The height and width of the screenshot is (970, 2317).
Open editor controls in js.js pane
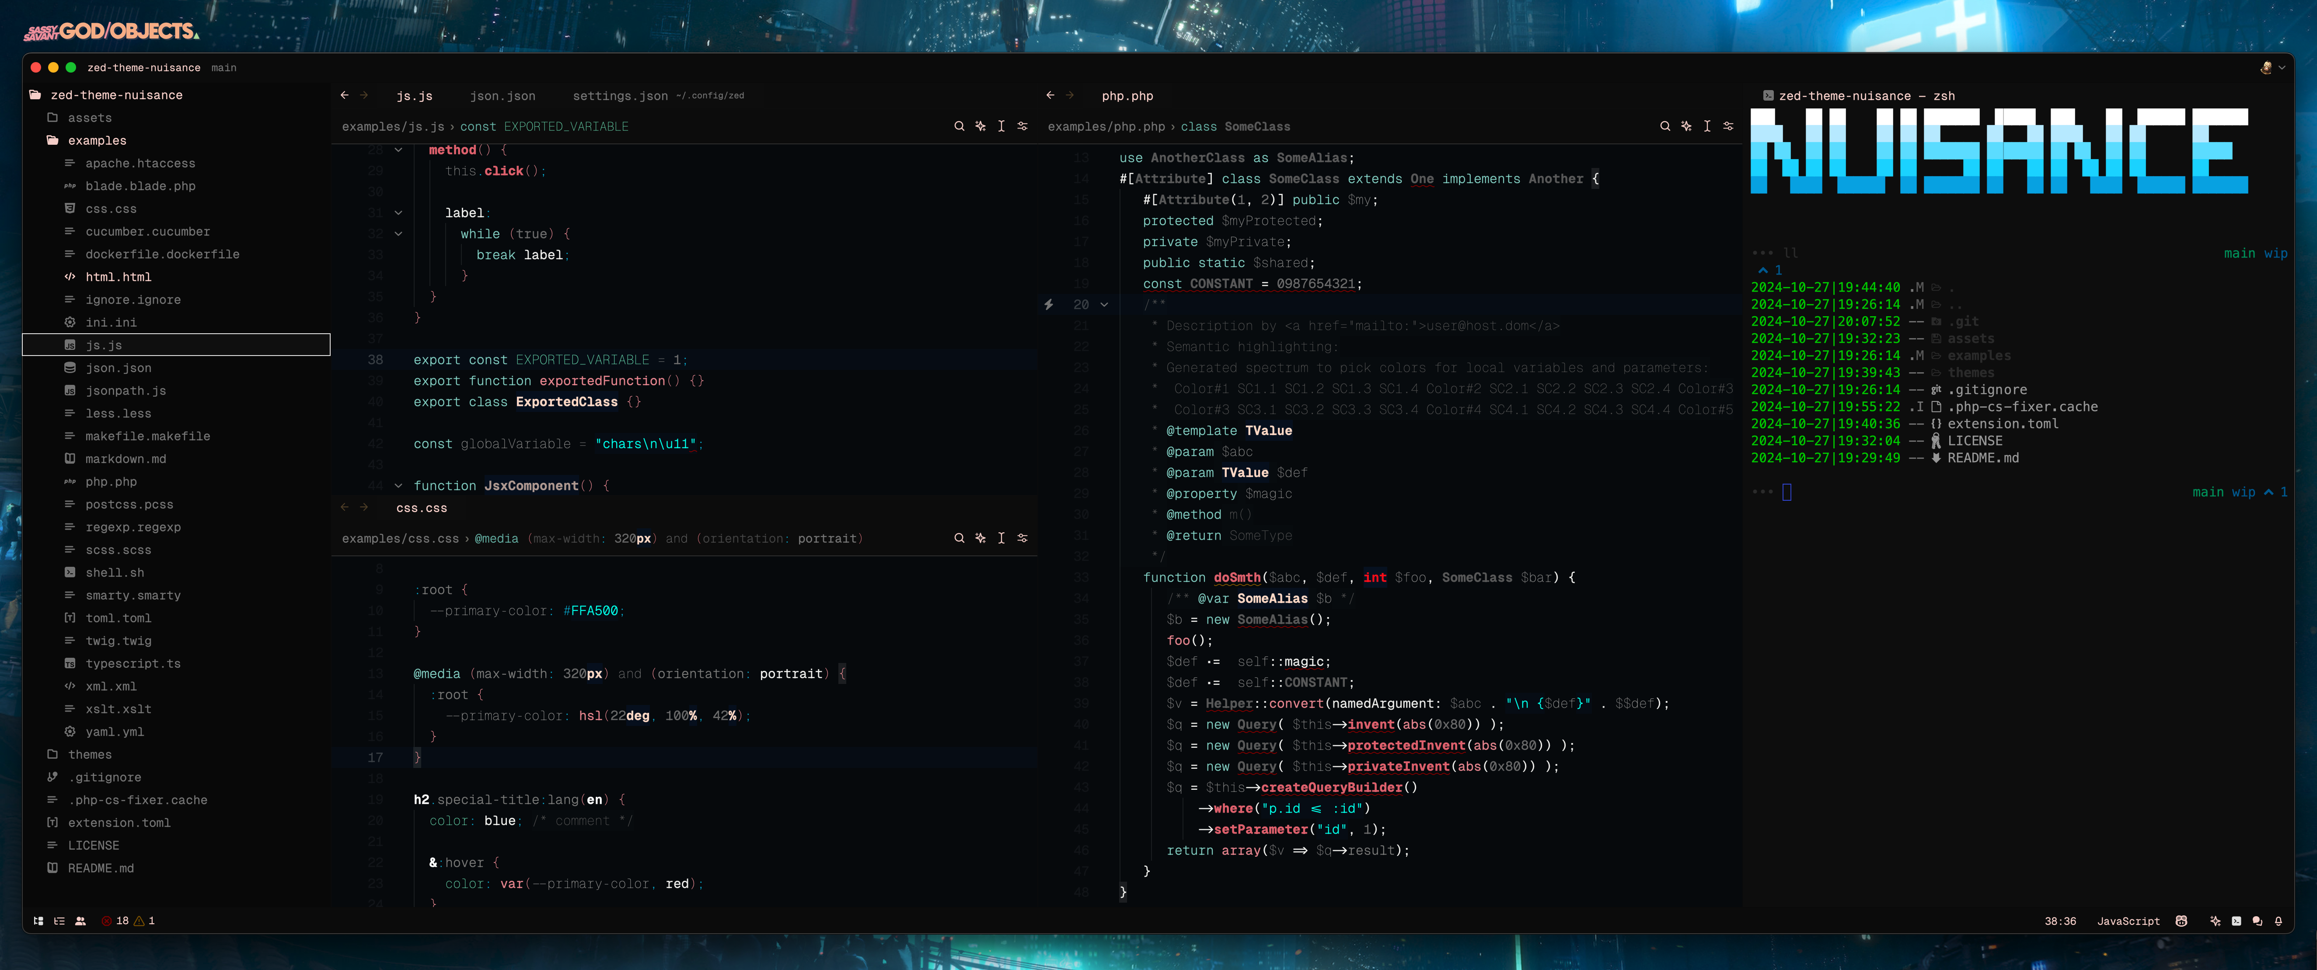(x=1022, y=126)
